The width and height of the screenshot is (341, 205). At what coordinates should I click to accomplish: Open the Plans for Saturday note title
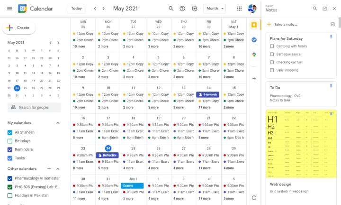pyautogui.click(x=286, y=38)
